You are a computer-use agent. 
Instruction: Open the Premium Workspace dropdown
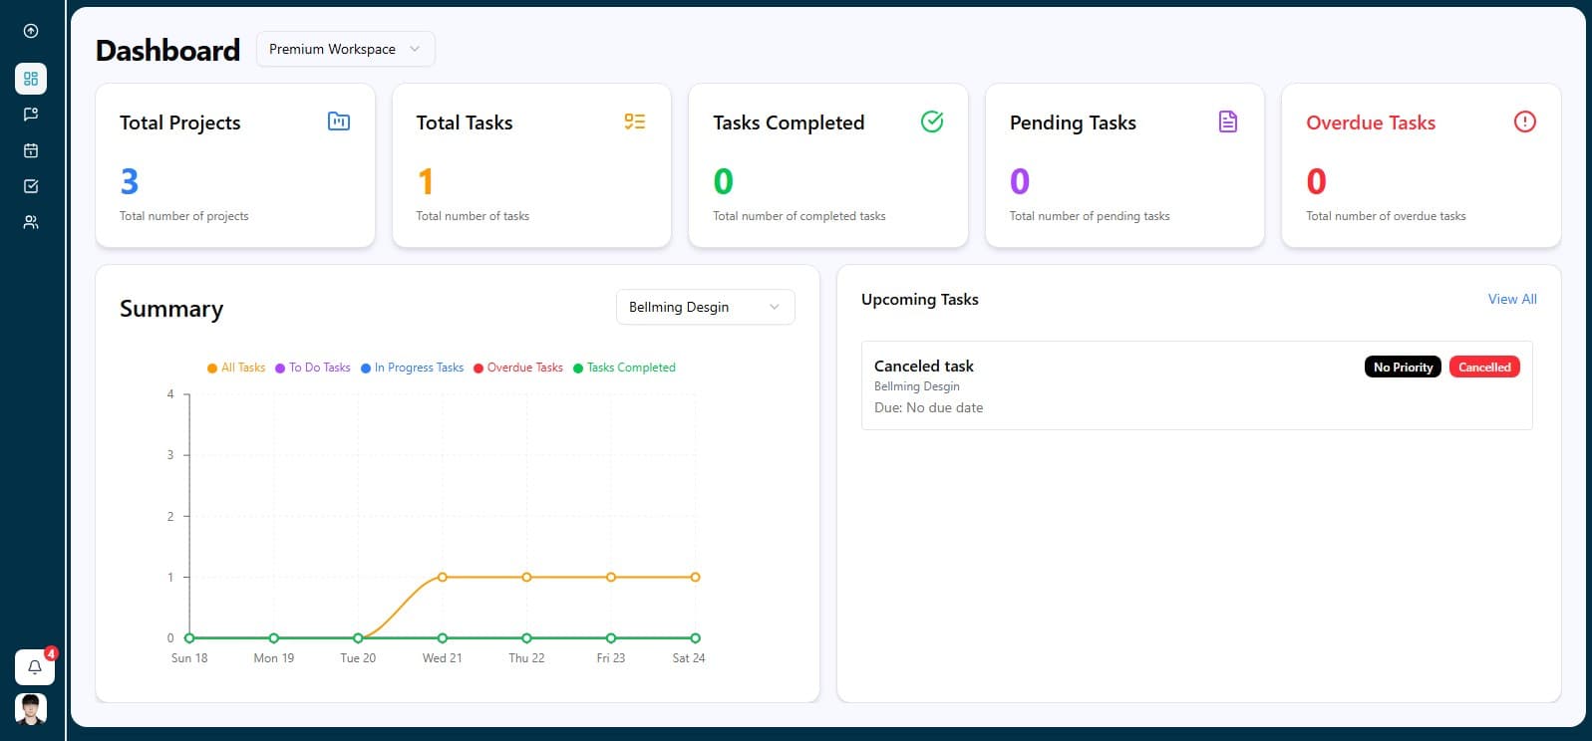point(345,49)
